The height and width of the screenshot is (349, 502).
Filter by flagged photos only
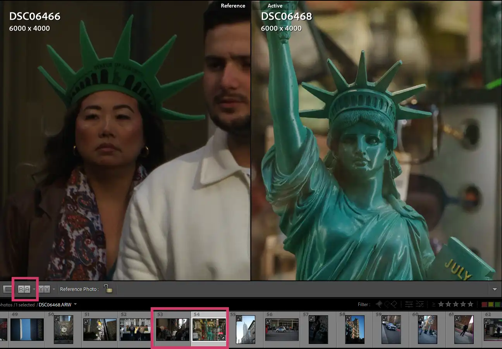click(x=379, y=304)
